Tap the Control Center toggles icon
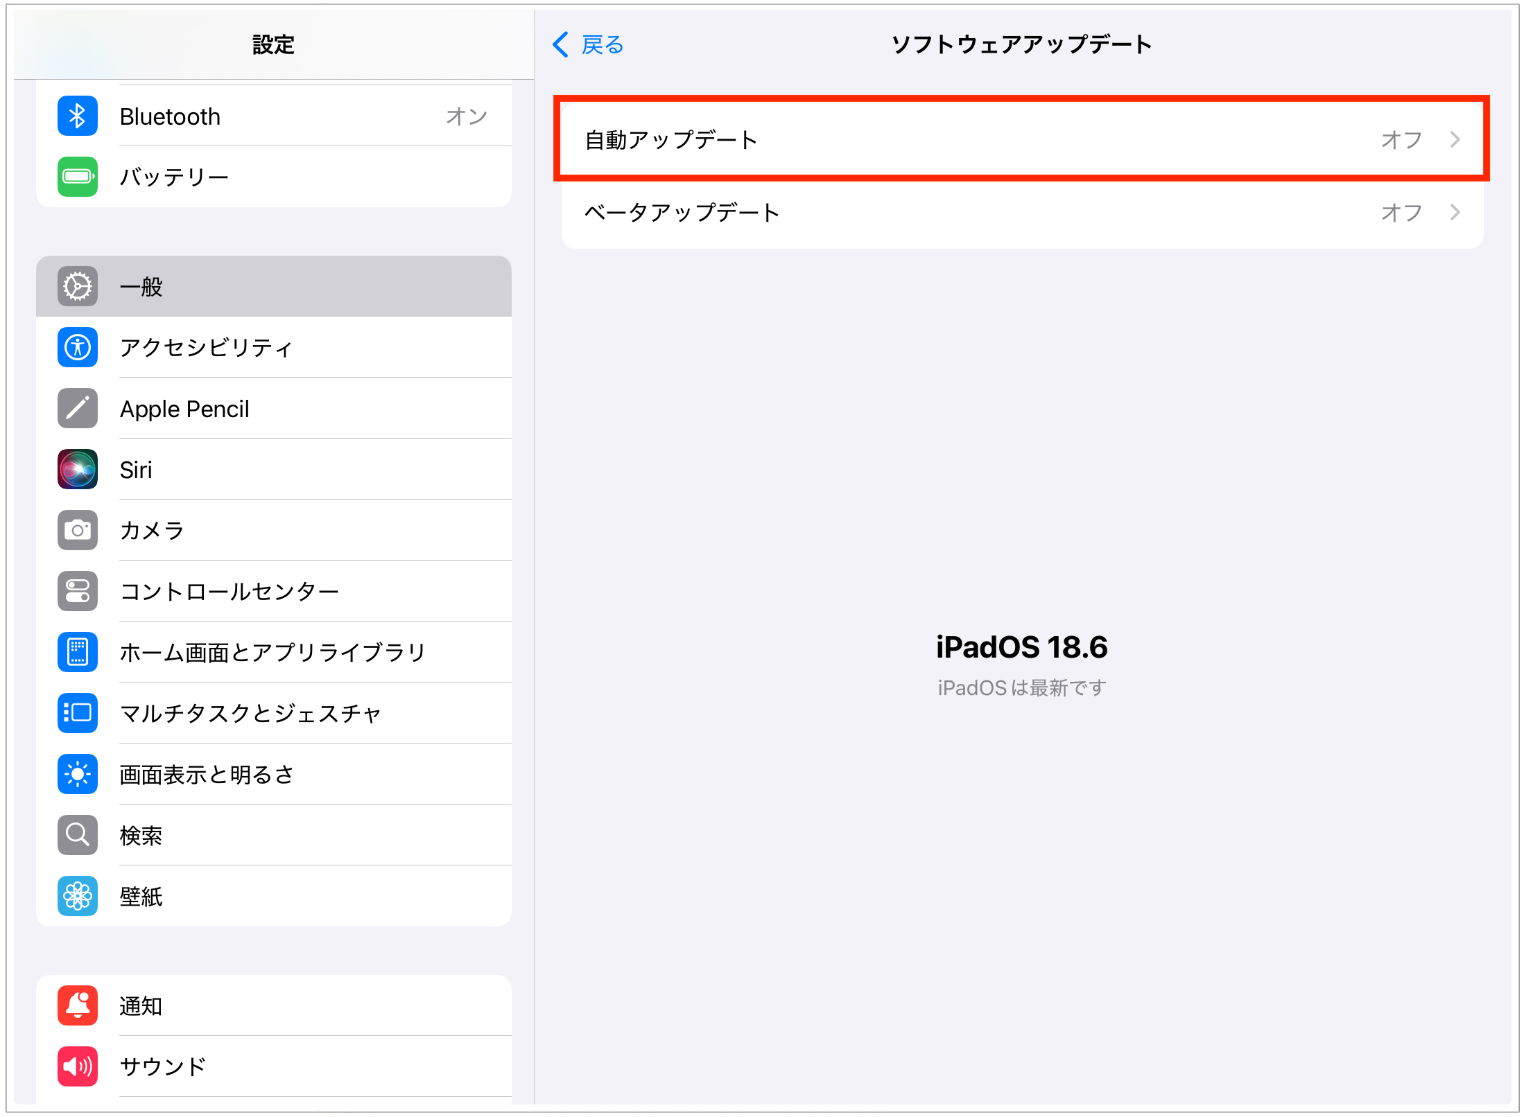Image resolution: width=1524 pixels, height=1117 pixels. [x=77, y=591]
